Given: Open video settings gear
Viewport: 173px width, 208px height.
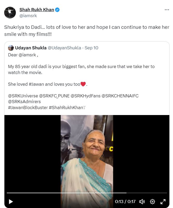Looking at the screenshot, I should tap(152, 202).
